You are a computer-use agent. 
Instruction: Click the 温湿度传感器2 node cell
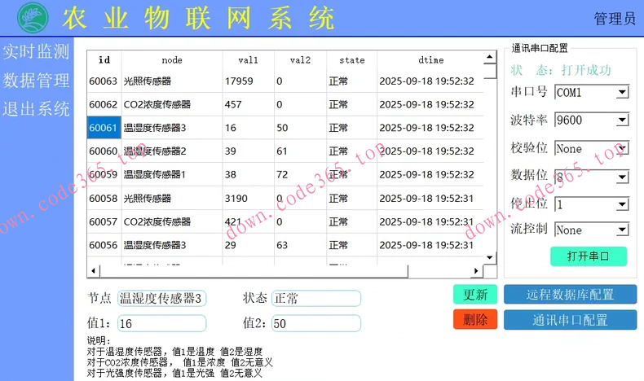[172, 151]
